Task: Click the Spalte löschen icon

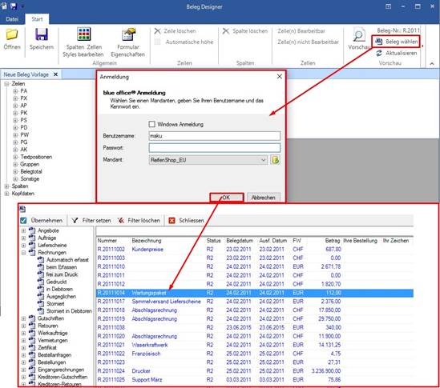Action: click(x=226, y=31)
